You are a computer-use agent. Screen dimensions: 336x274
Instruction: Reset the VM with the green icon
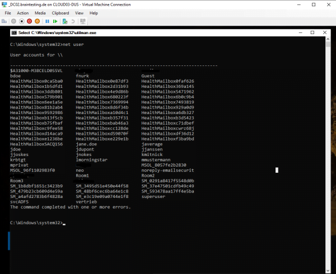pos(55,21)
